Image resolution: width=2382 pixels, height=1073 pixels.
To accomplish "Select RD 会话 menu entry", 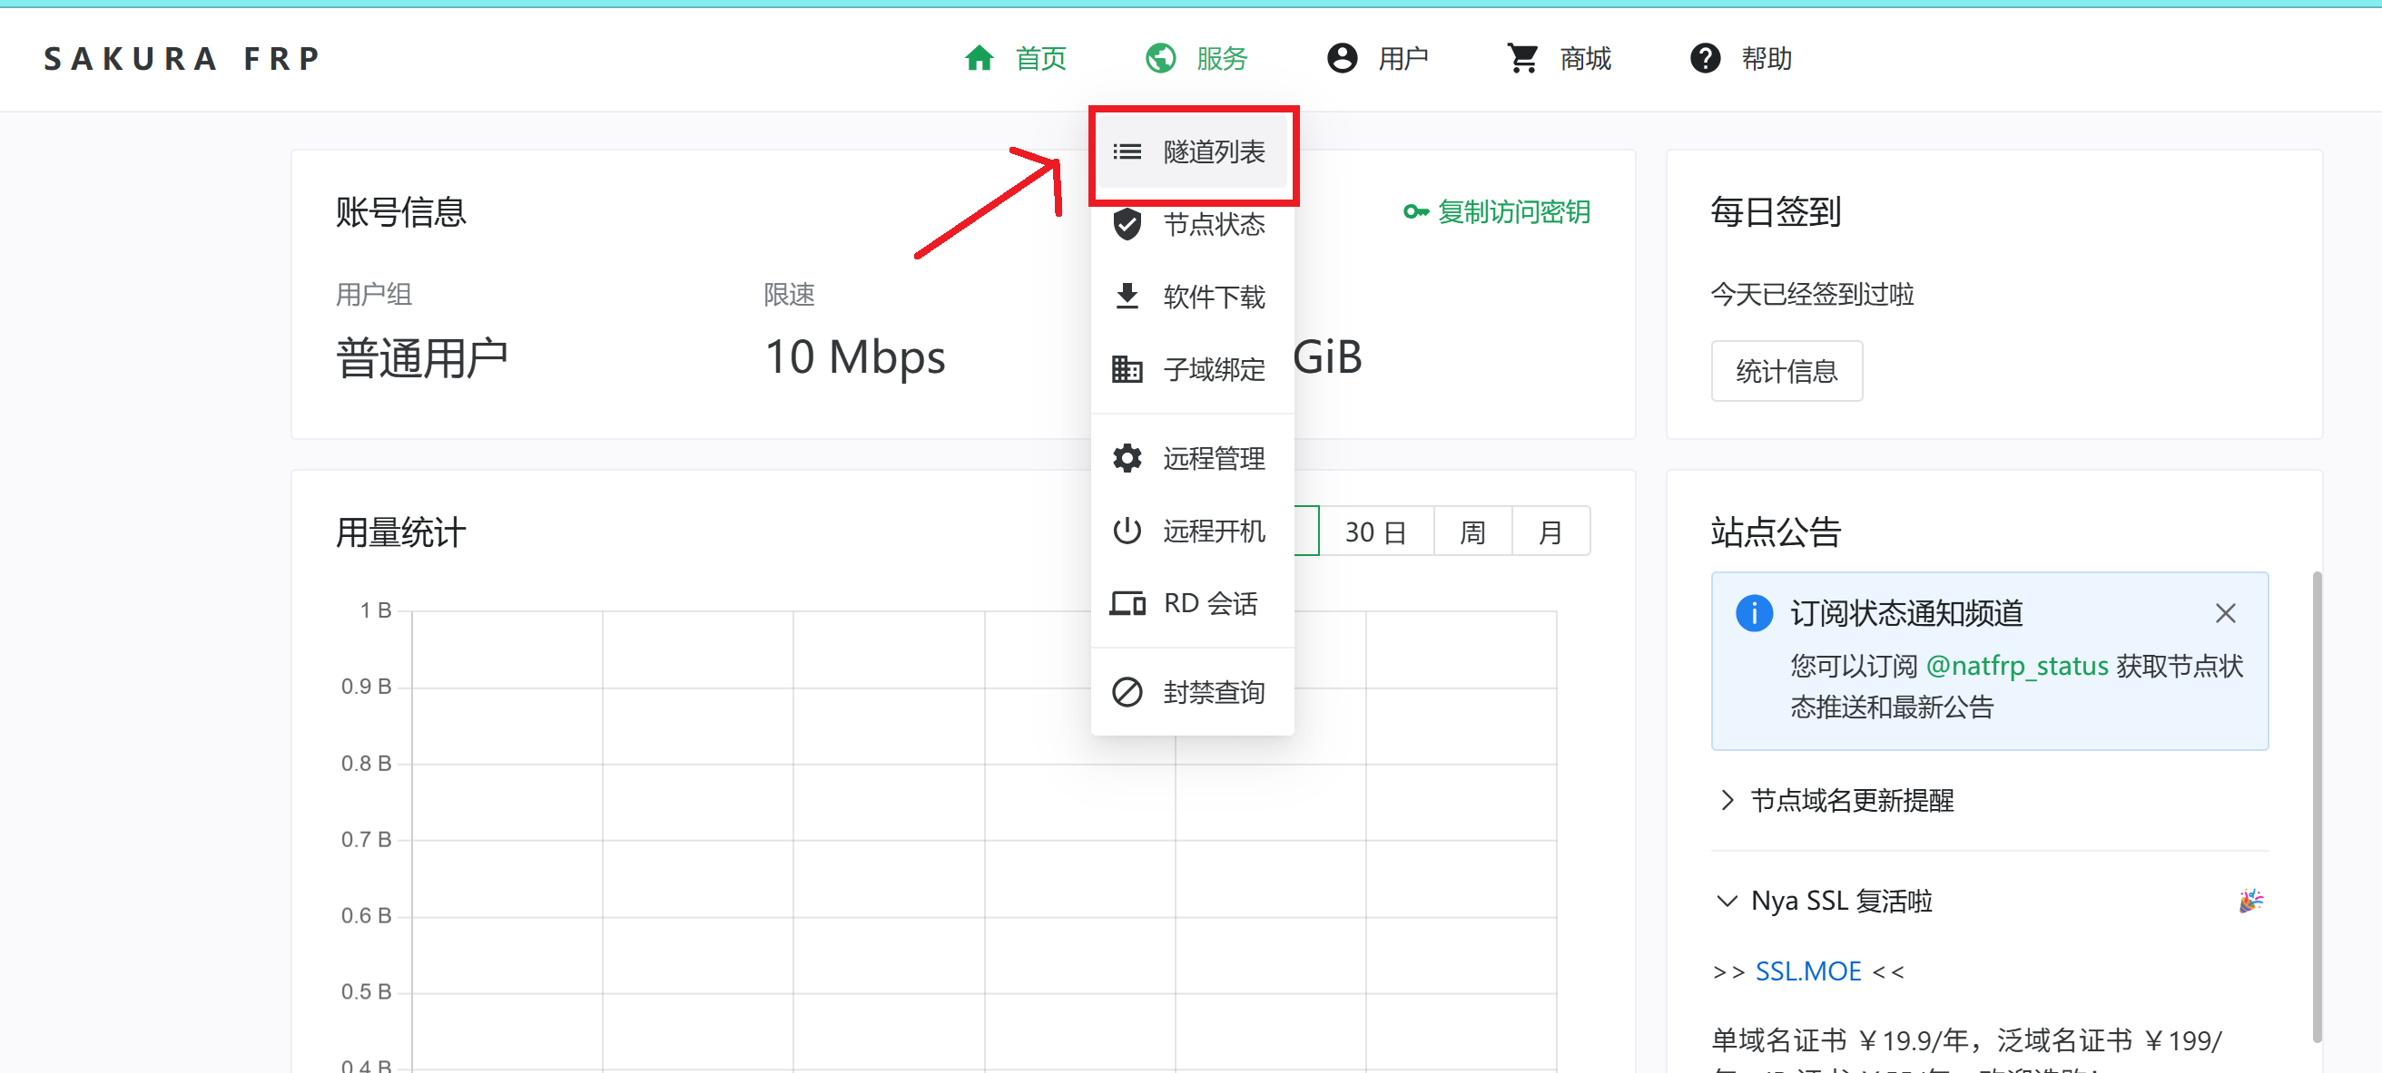I will [1209, 603].
